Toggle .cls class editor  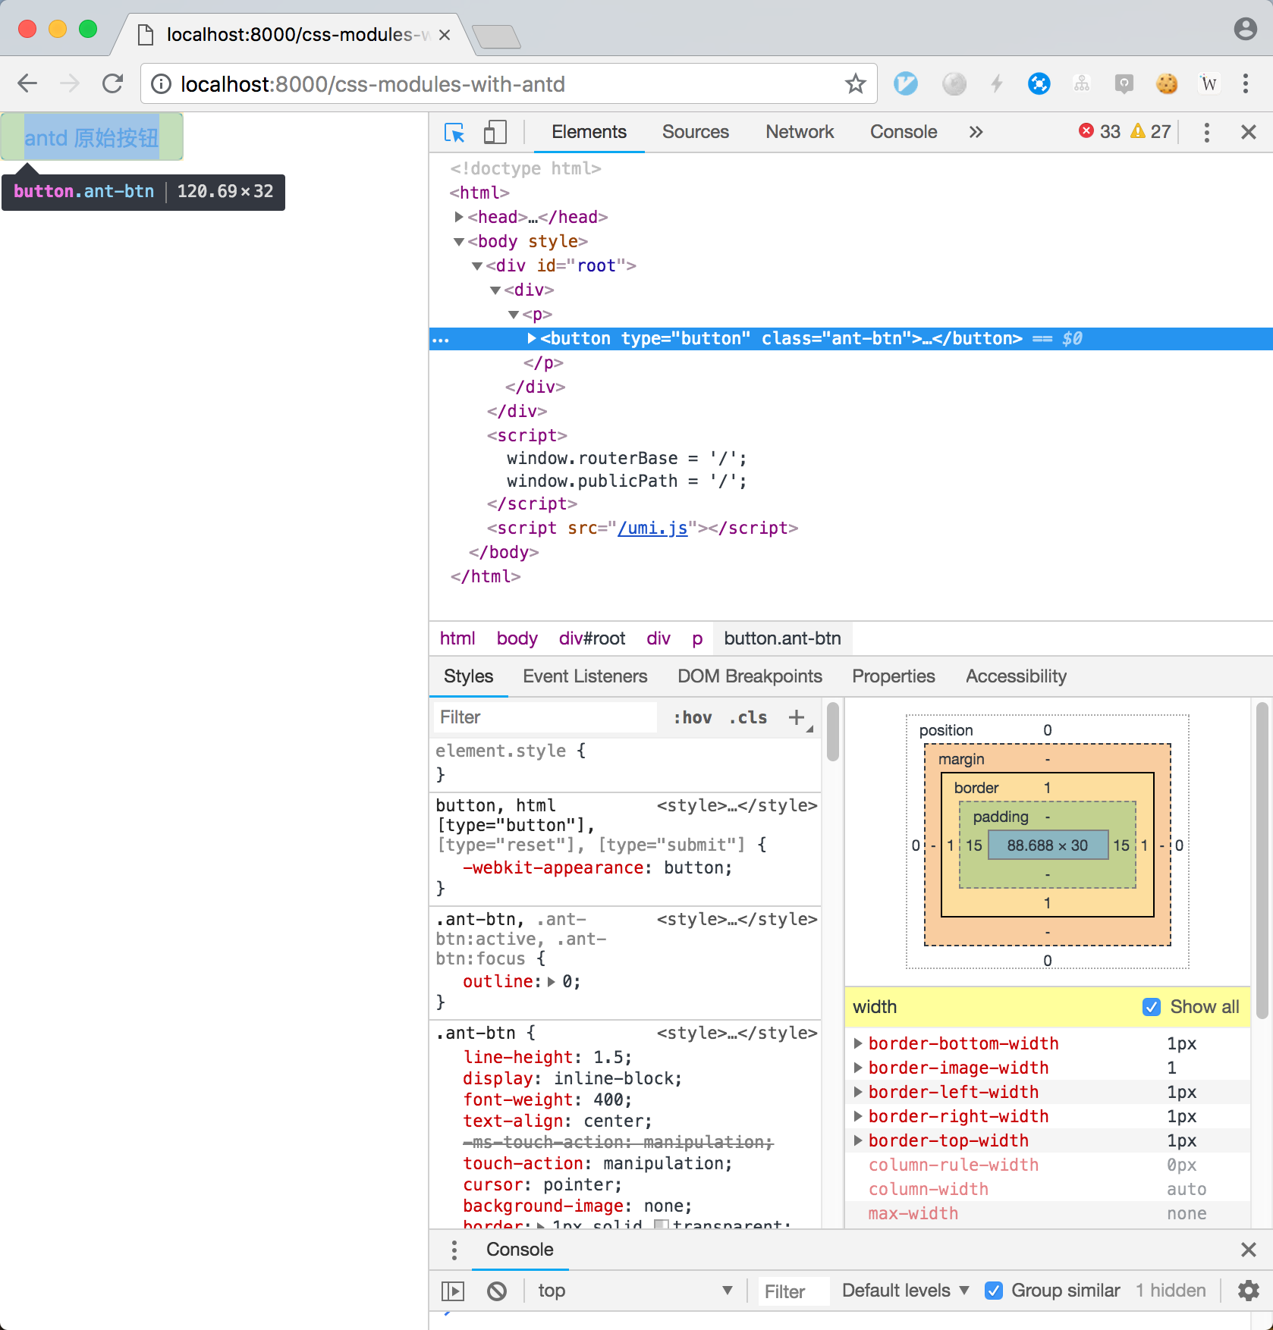(748, 717)
